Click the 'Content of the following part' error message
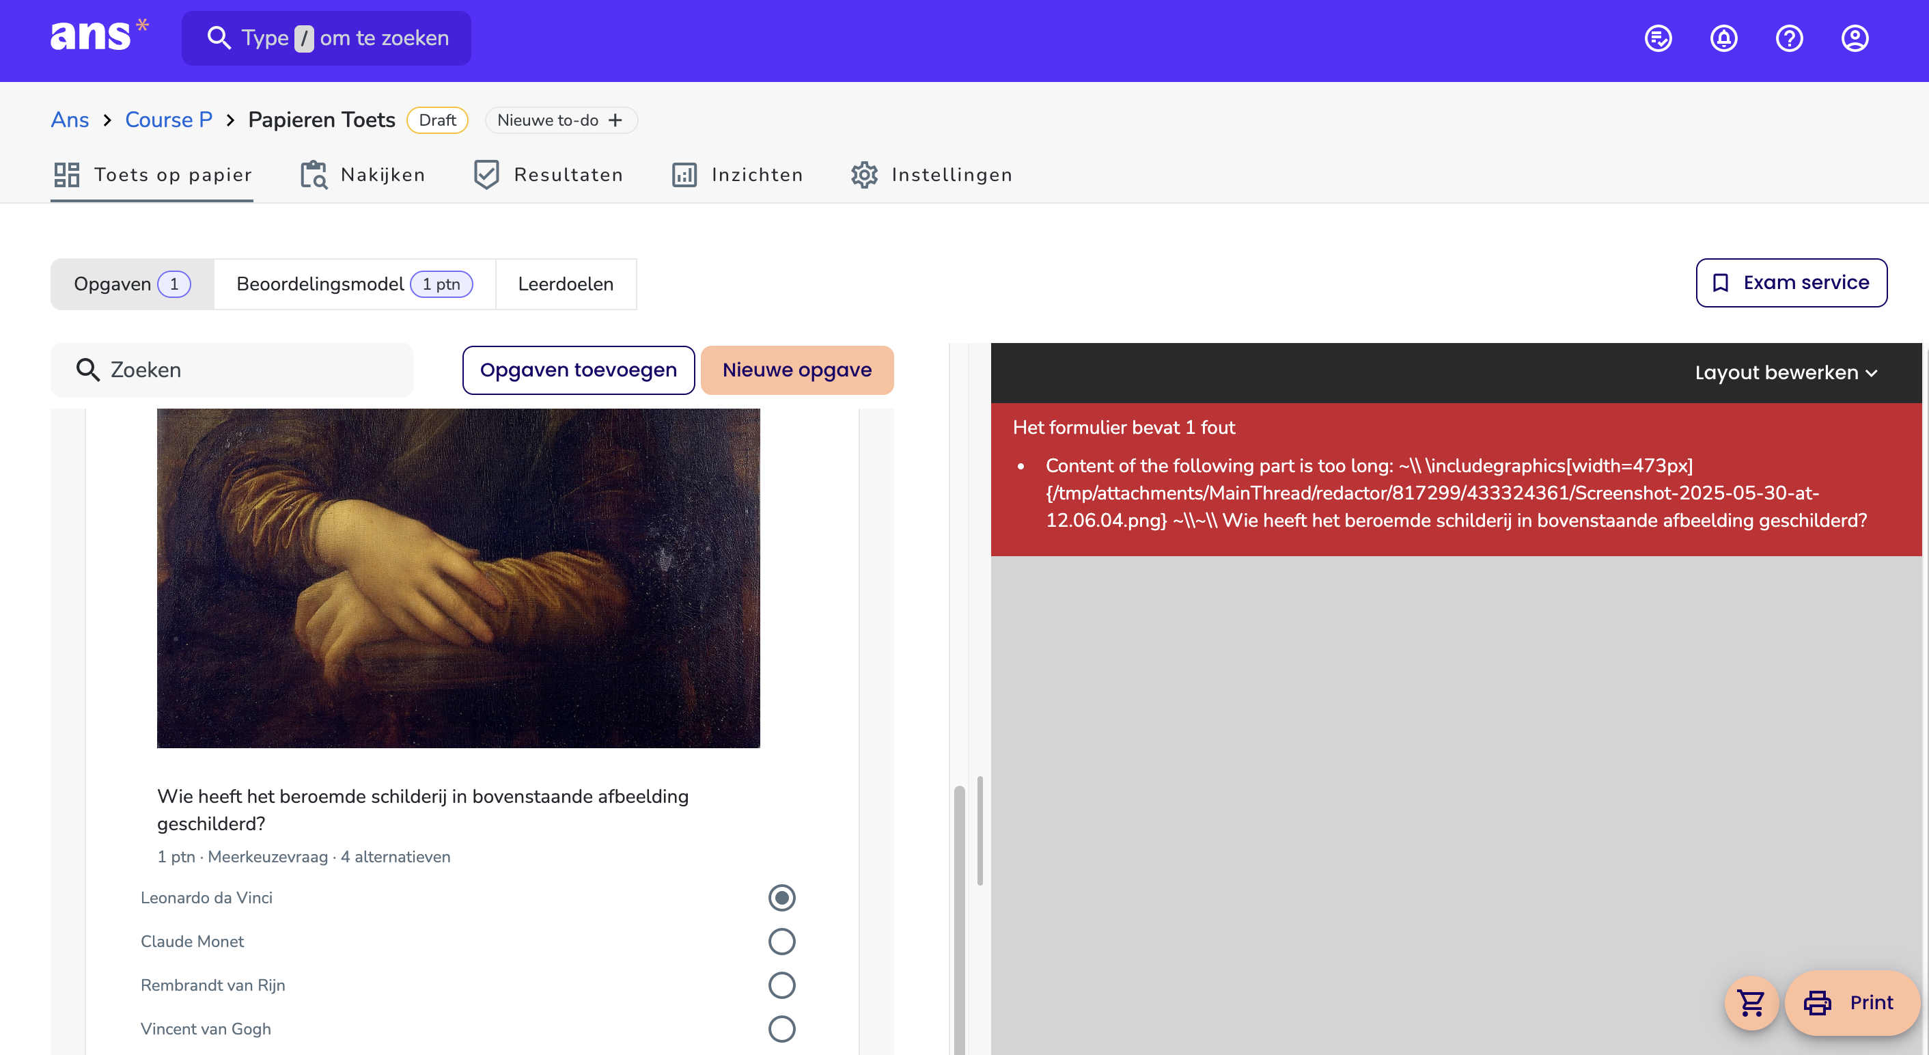Screen dimensions: 1929x1055 point(1456,492)
